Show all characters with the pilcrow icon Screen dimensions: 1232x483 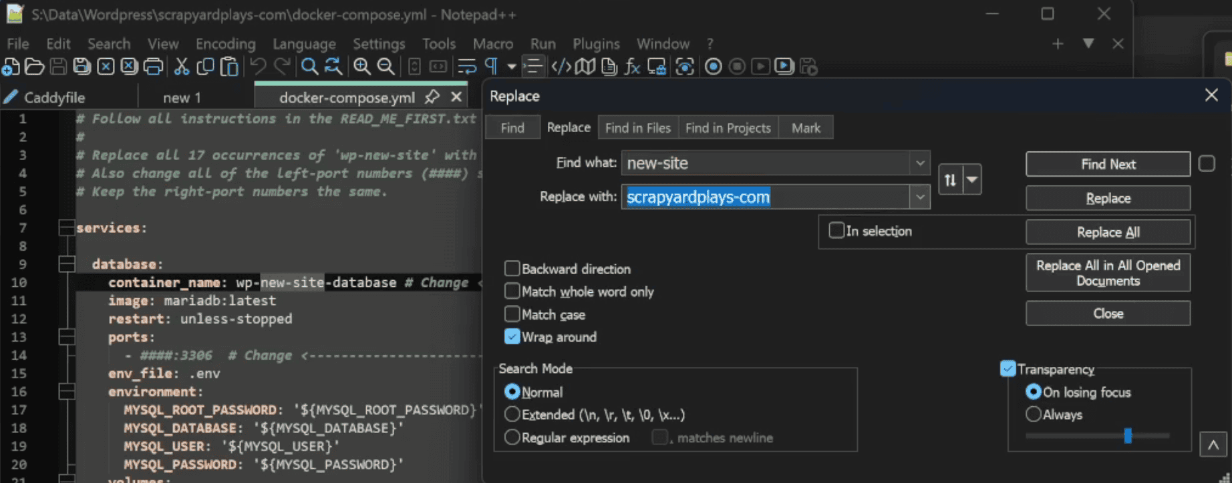tap(491, 67)
